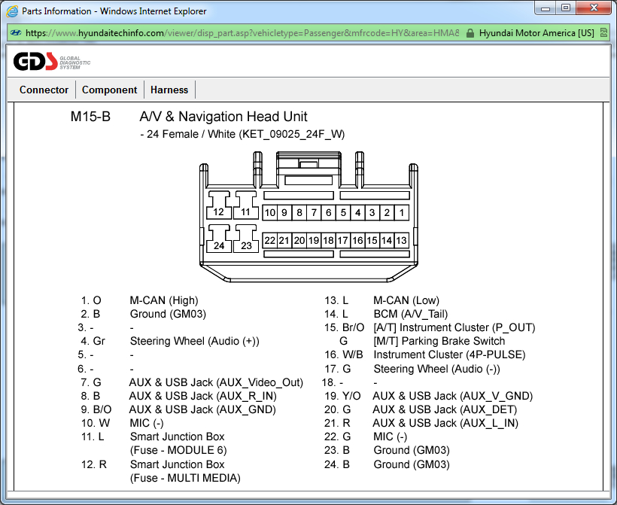Click the M15-B connector code heading
This screenshot has width=617, height=505.
point(90,117)
